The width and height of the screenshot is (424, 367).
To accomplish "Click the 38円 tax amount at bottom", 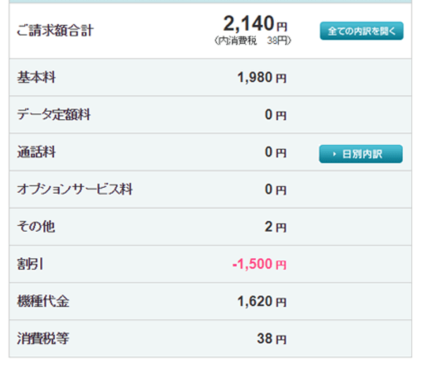I will pyautogui.click(x=271, y=338).
